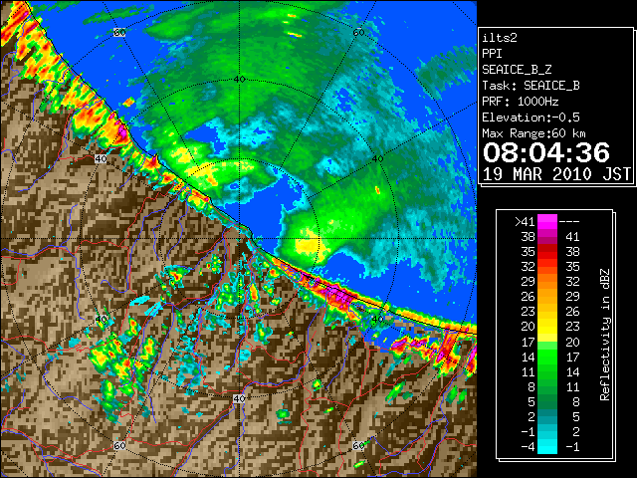The height and width of the screenshot is (478, 637).
Task: Click the 60 km ring label in the southwest
Action: tap(119, 446)
